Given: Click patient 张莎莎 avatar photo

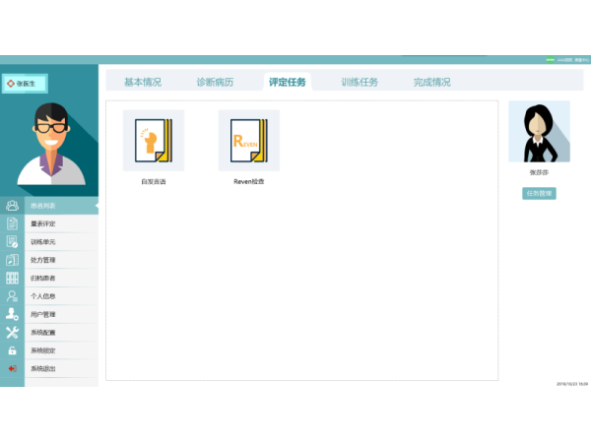Looking at the screenshot, I should pyautogui.click(x=539, y=132).
